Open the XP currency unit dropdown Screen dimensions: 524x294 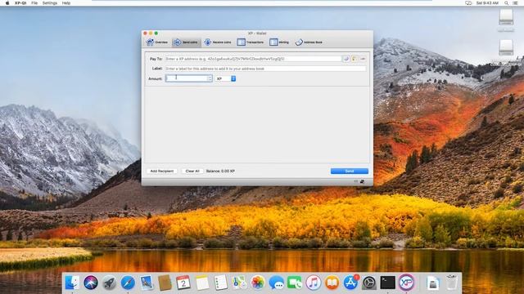point(226,78)
